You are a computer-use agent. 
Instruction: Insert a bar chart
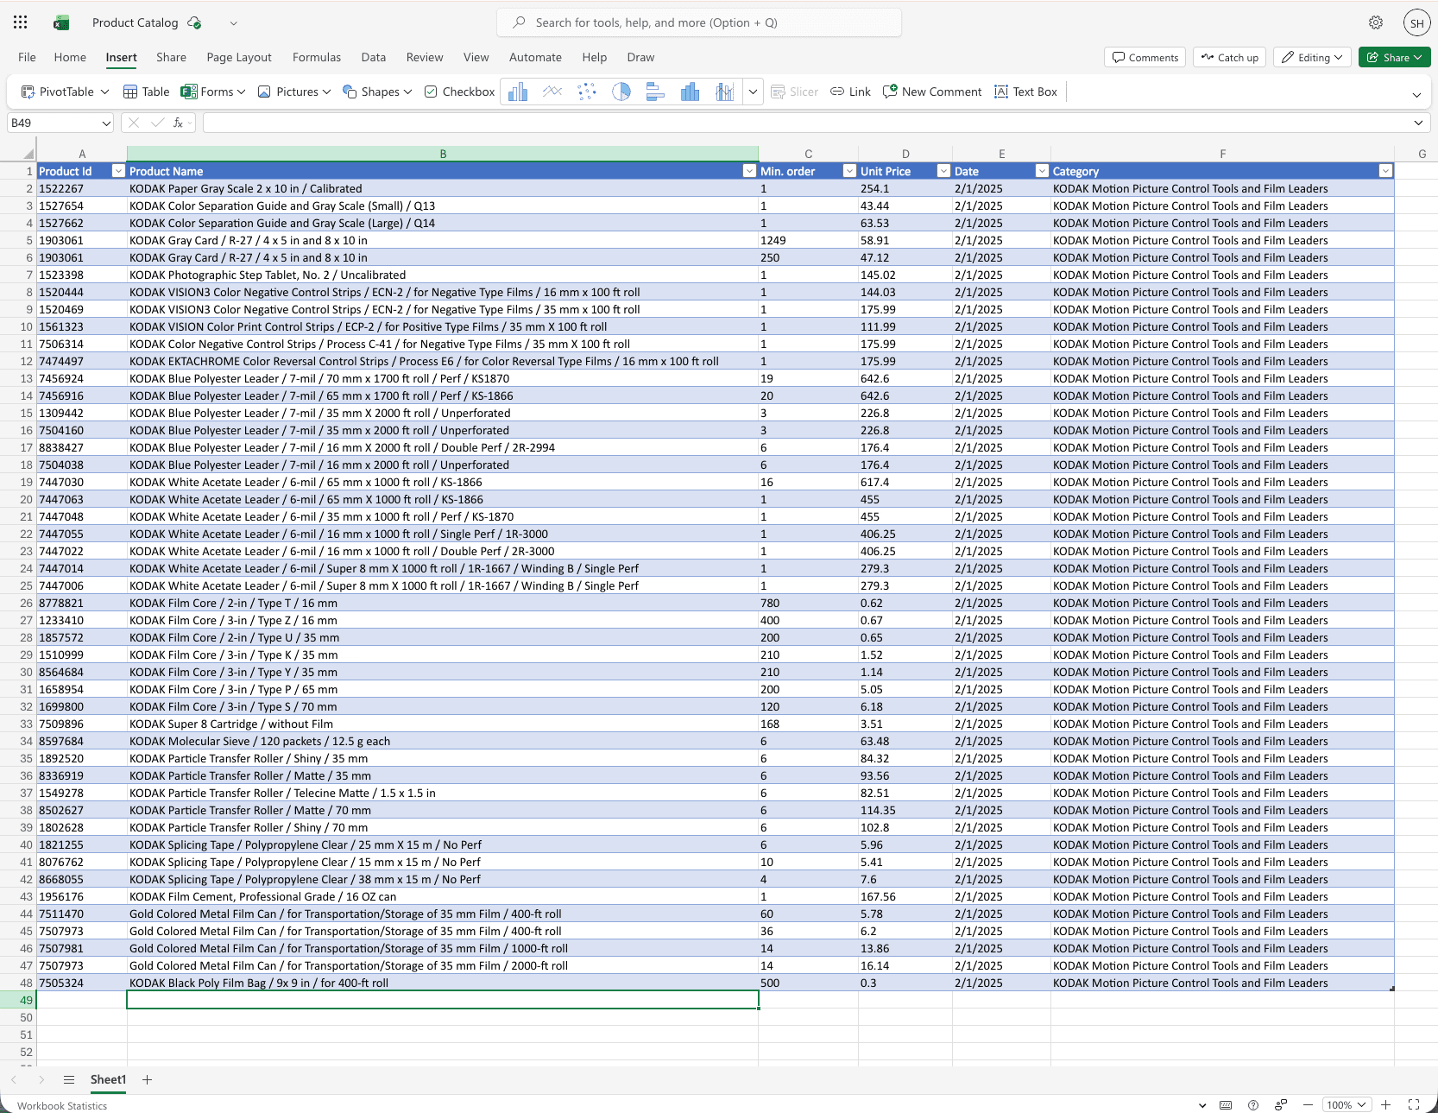pos(655,92)
